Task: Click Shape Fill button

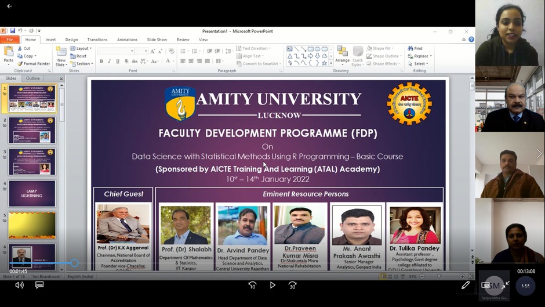Action: pos(379,48)
